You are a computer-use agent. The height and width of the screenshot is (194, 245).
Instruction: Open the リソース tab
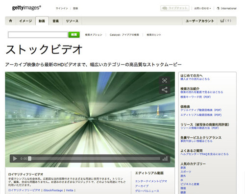click(x=72, y=21)
